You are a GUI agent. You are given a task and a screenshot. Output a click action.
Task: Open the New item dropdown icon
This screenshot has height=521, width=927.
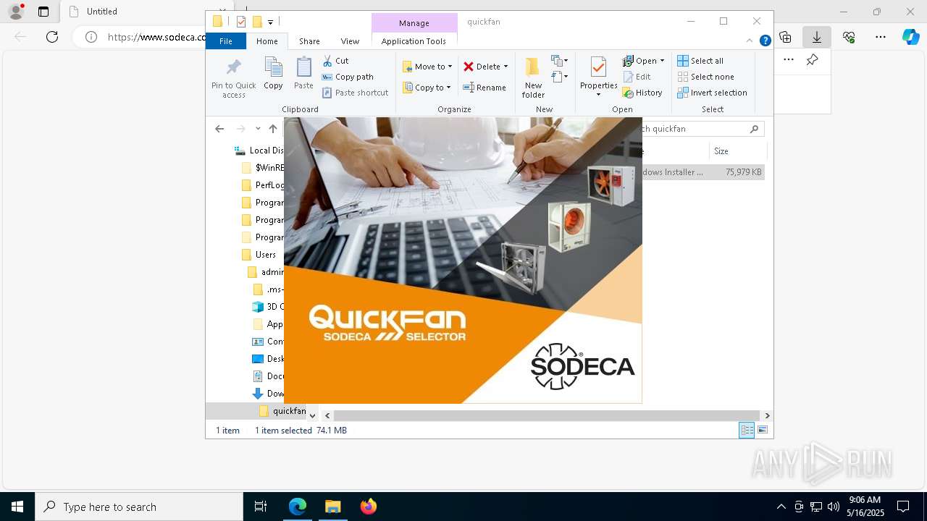559,61
